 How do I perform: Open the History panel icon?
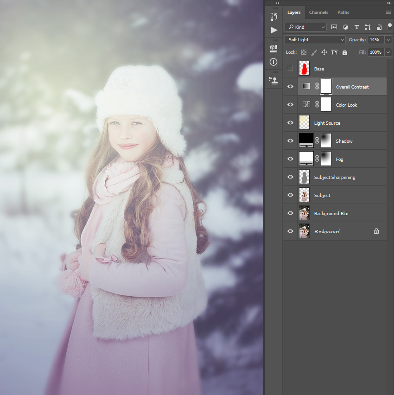pyautogui.click(x=273, y=17)
